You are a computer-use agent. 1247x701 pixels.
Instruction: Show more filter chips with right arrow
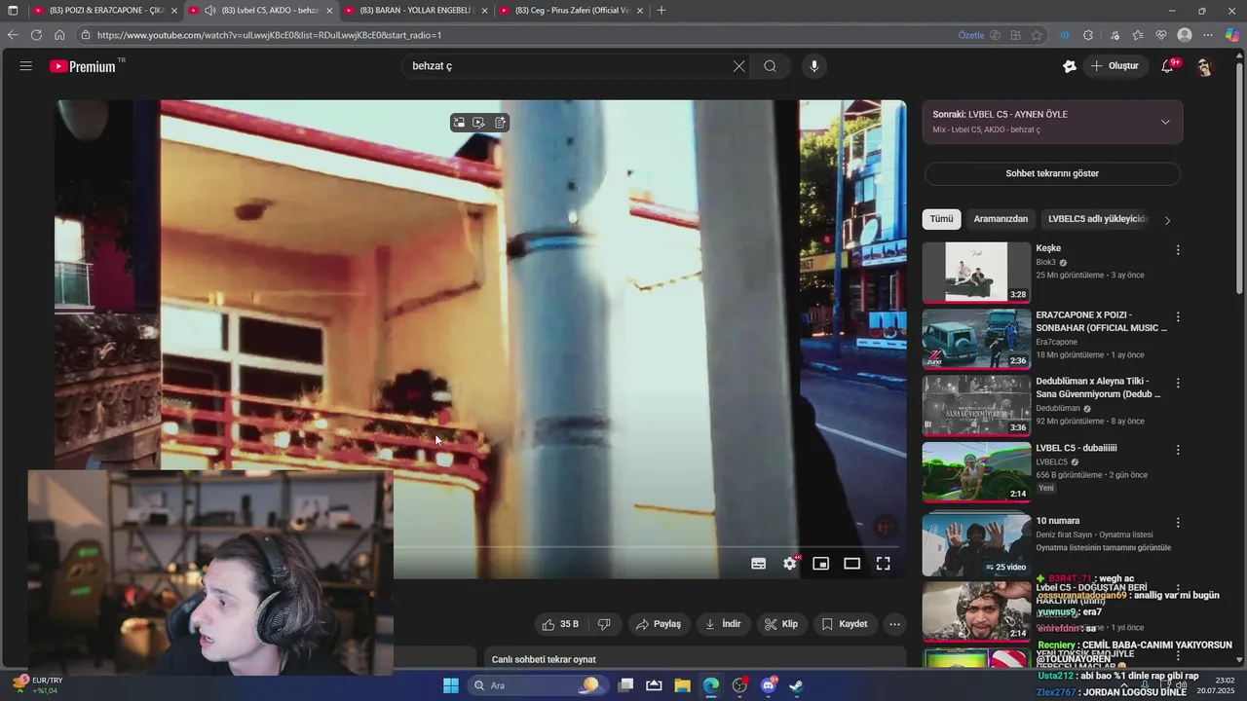(1167, 220)
